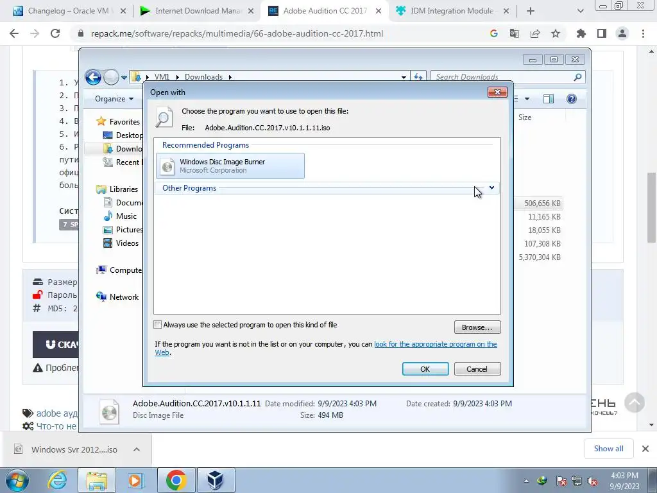Screen dimensions: 657x493
Task: Open the Chrome three-dot menu
Action: pyautogui.click(x=643, y=33)
